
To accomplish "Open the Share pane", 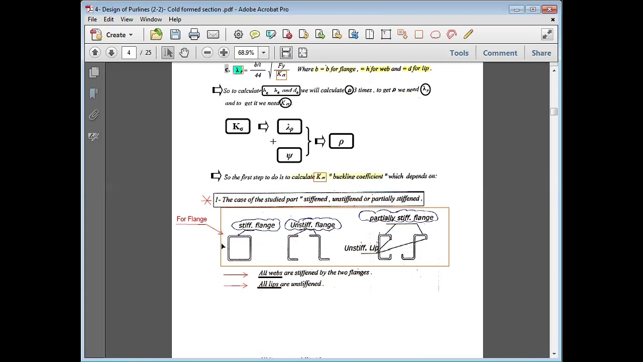I will click(542, 53).
